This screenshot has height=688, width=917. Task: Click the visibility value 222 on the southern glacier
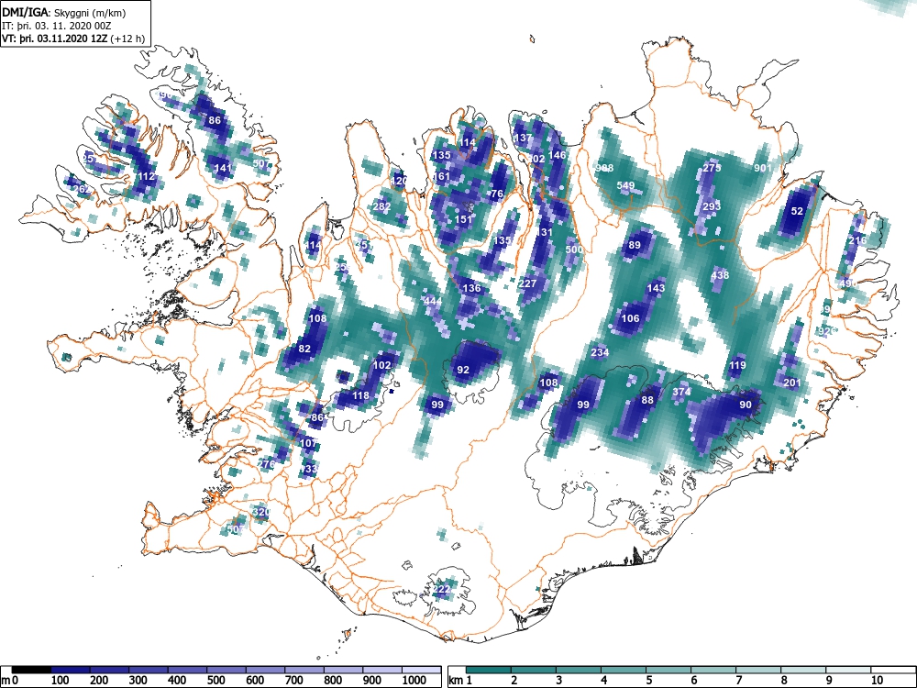click(x=442, y=589)
